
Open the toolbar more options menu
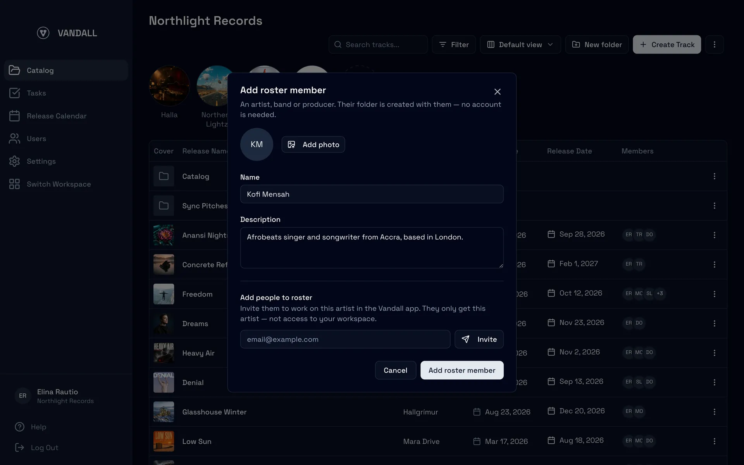(x=715, y=45)
